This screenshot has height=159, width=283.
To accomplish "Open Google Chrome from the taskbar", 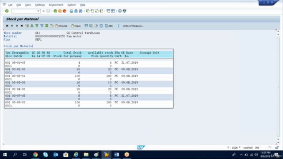I will [35, 155].
